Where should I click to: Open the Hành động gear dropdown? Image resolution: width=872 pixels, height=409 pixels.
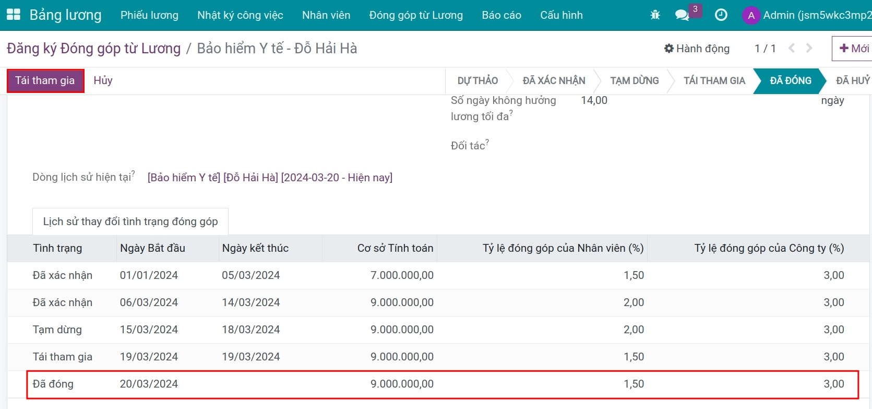pyautogui.click(x=697, y=49)
